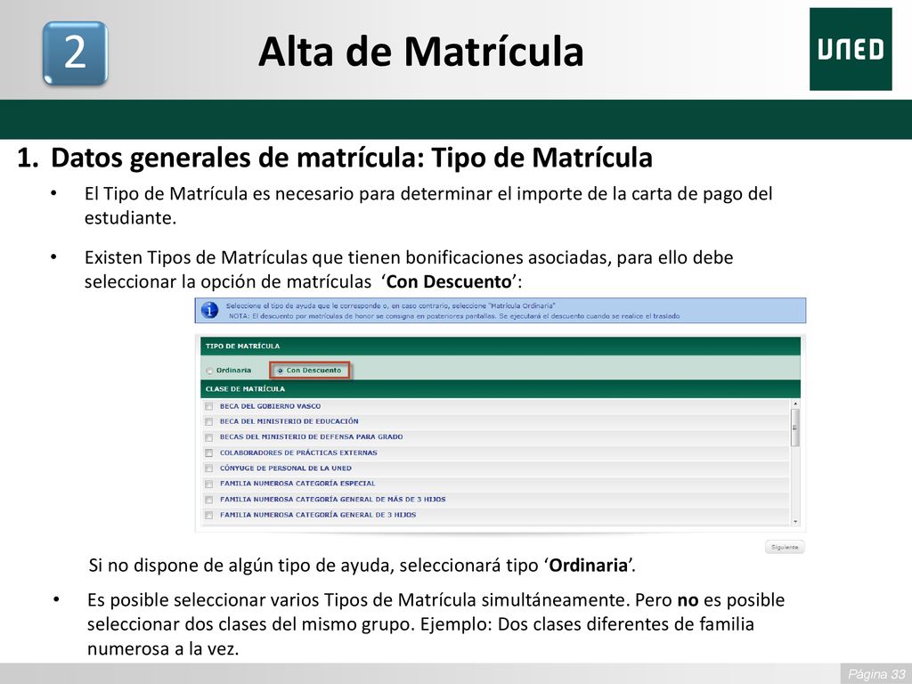Viewport: 912px width, 684px height.
Task: Click the Página 33 footer label
Action: point(876,674)
